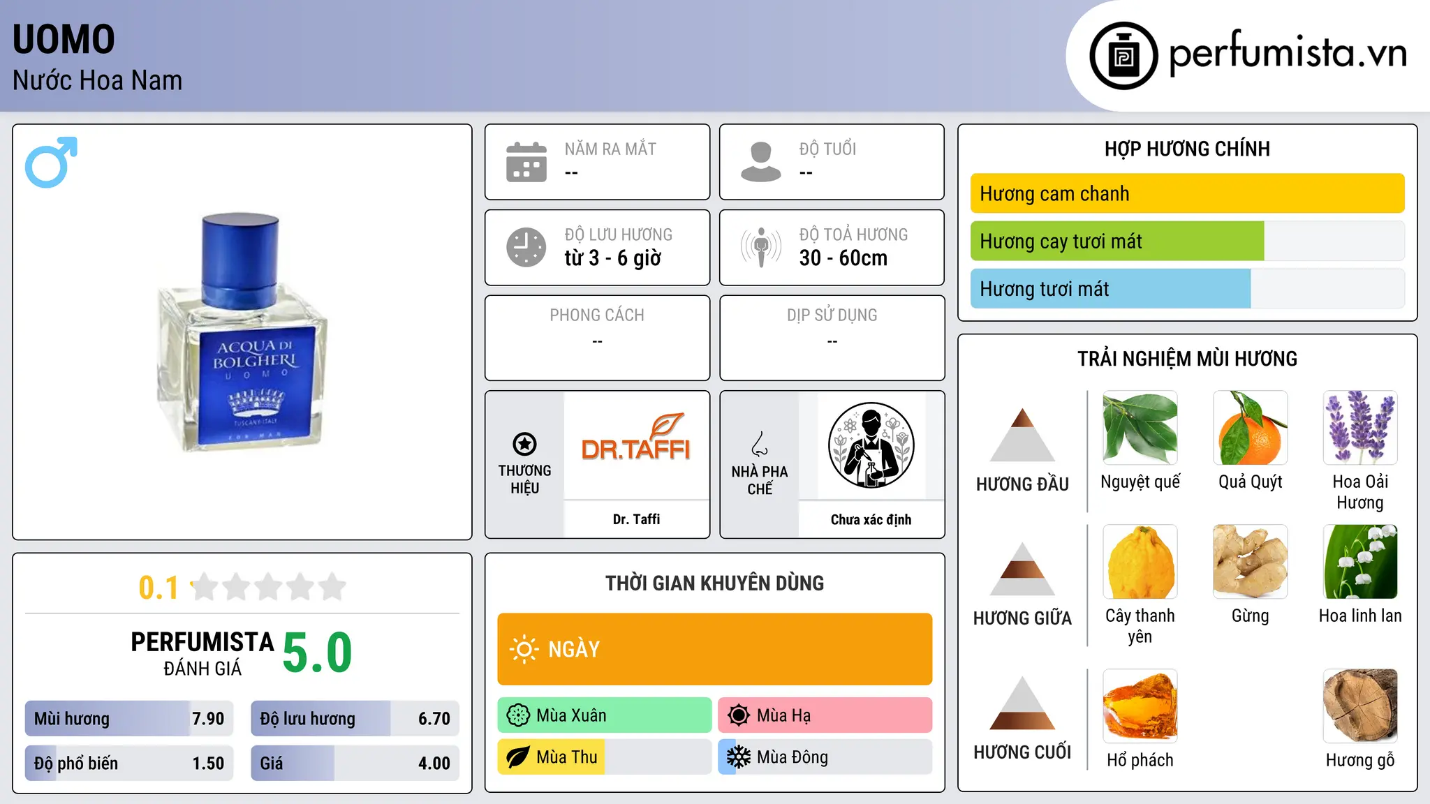Select the Cây thanh yên citron image

pyautogui.click(x=1140, y=562)
